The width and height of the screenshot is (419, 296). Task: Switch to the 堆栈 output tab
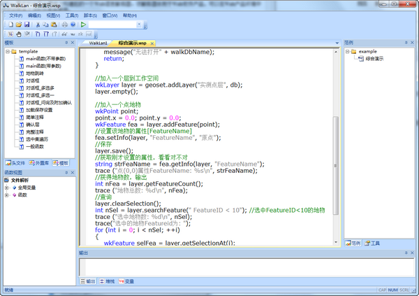coord(109,281)
